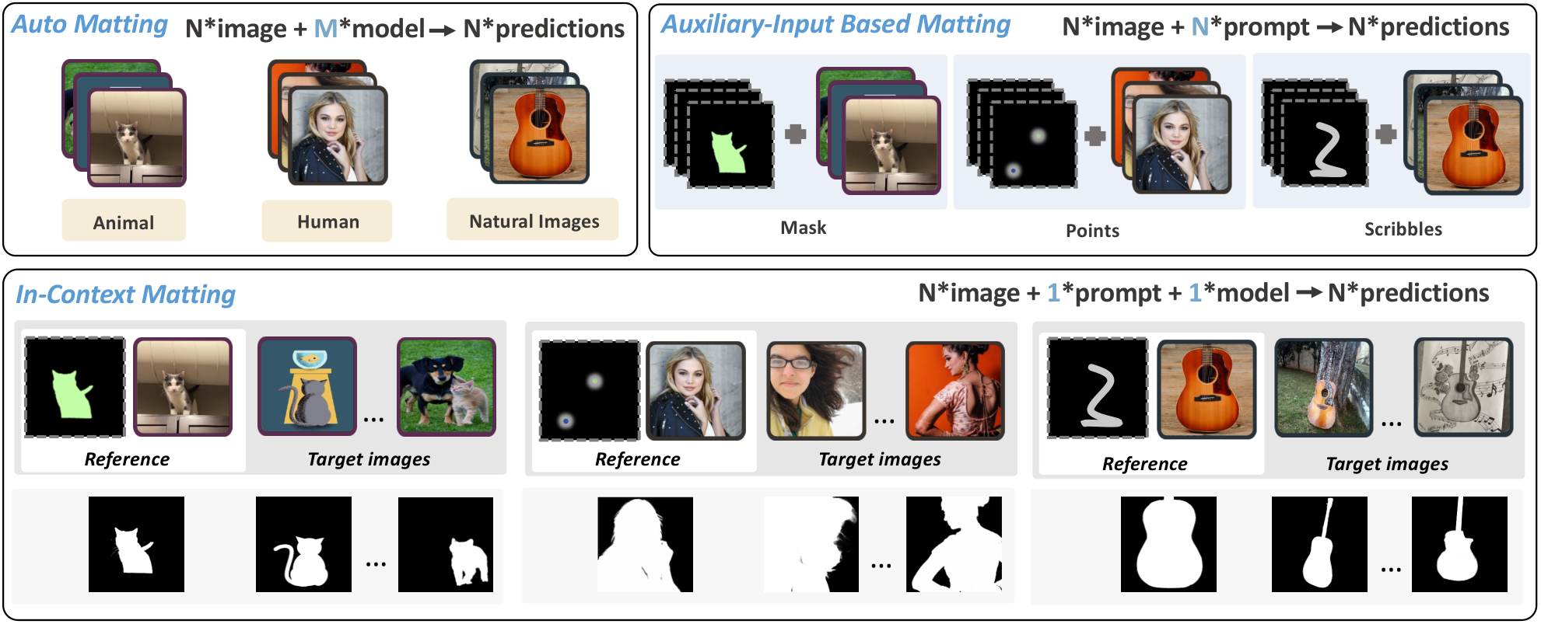Click the Auxiliary-Input Based Matting heading
1541x624 pixels.
point(835,25)
